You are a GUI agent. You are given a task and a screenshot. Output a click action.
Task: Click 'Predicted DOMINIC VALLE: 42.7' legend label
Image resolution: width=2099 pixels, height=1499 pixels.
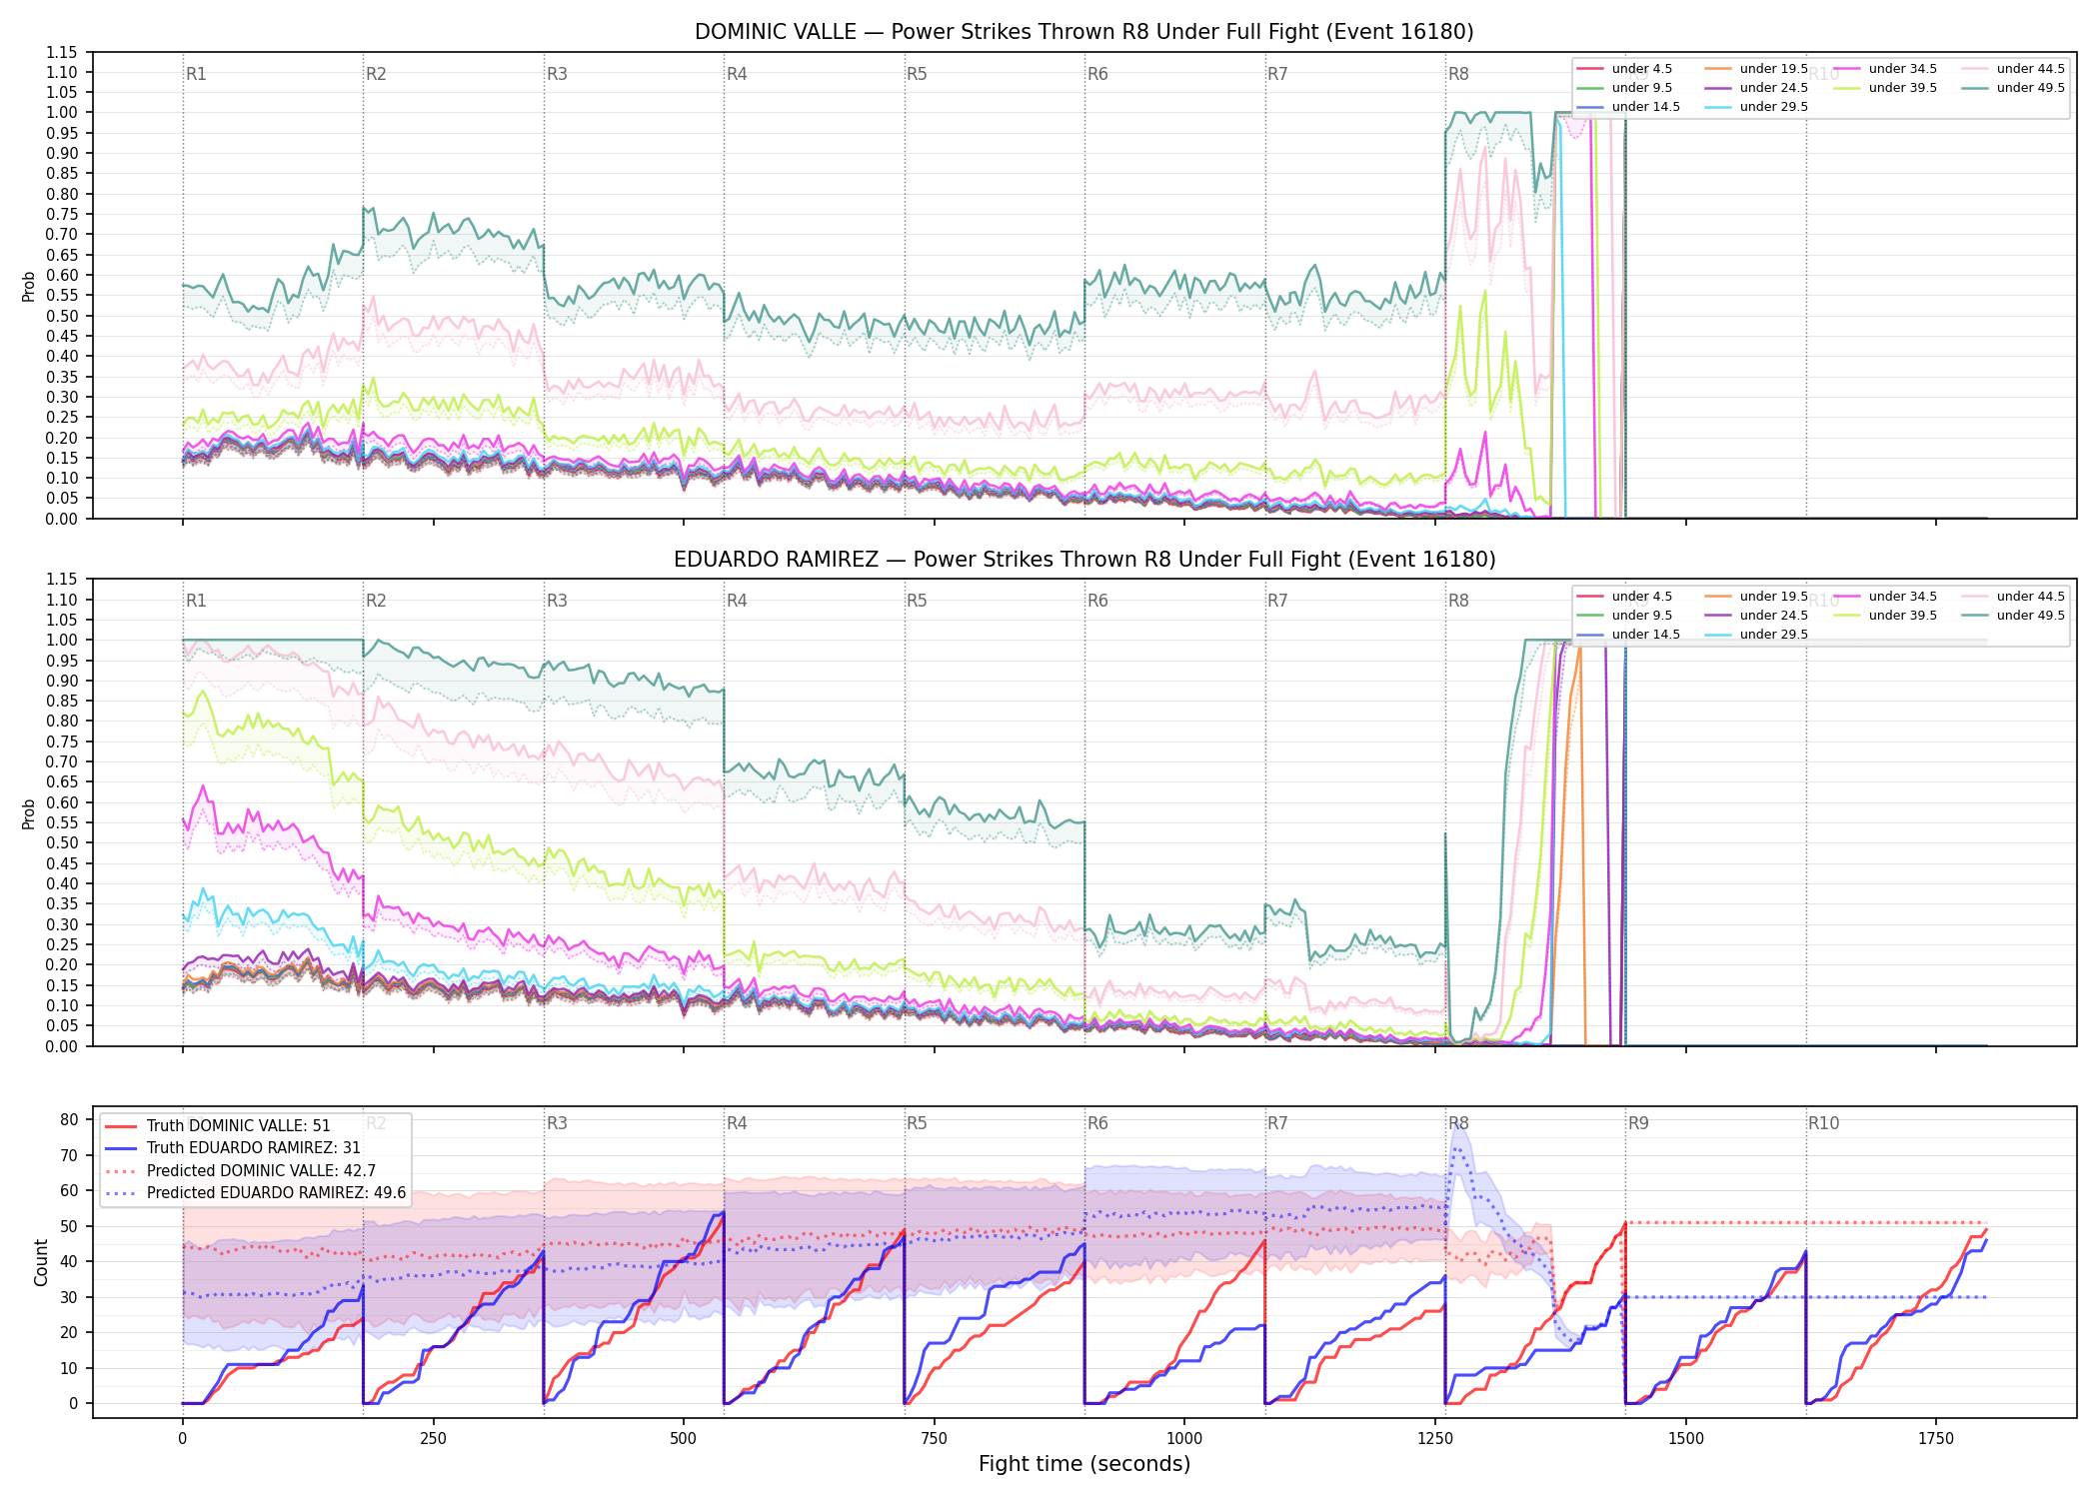tap(261, 1171)
